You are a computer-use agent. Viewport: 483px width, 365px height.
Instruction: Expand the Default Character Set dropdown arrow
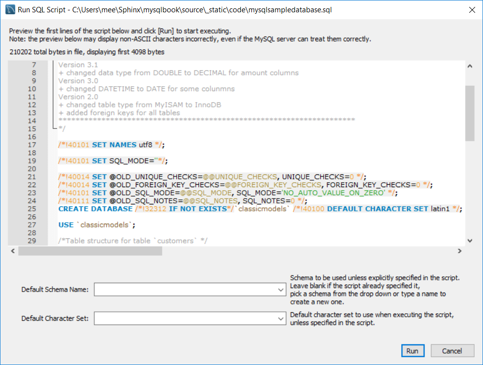point(280,319)
